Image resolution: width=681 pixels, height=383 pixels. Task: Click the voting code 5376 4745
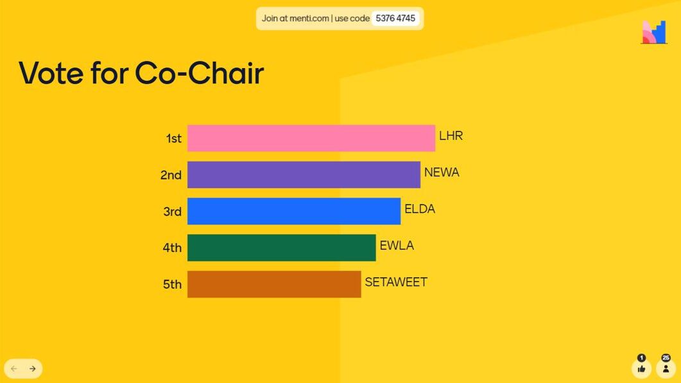(395, 18)
